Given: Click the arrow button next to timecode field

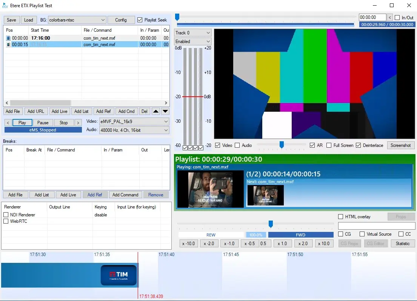Looking at the screenshot, I should (x=390, y=17).
